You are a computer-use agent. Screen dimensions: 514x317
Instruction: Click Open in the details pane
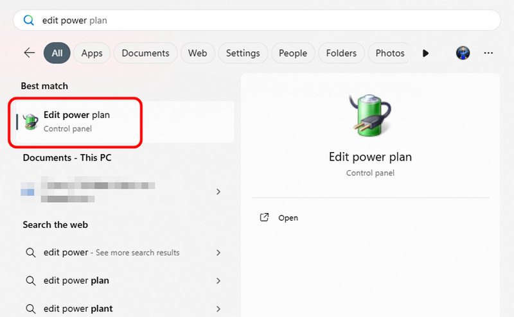tap(288, 218)
